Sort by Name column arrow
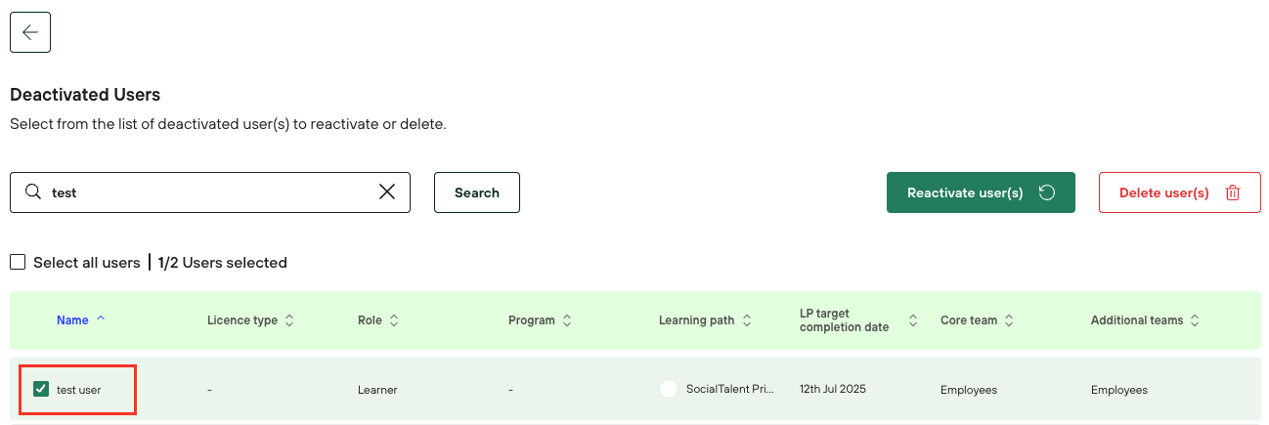 (x=101, y=319)
